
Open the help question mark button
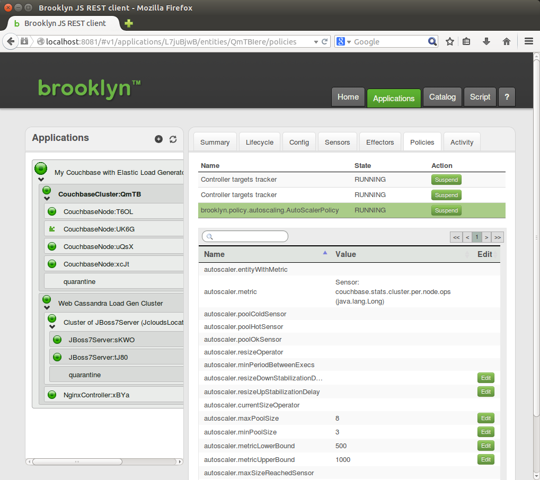[507, 97]
